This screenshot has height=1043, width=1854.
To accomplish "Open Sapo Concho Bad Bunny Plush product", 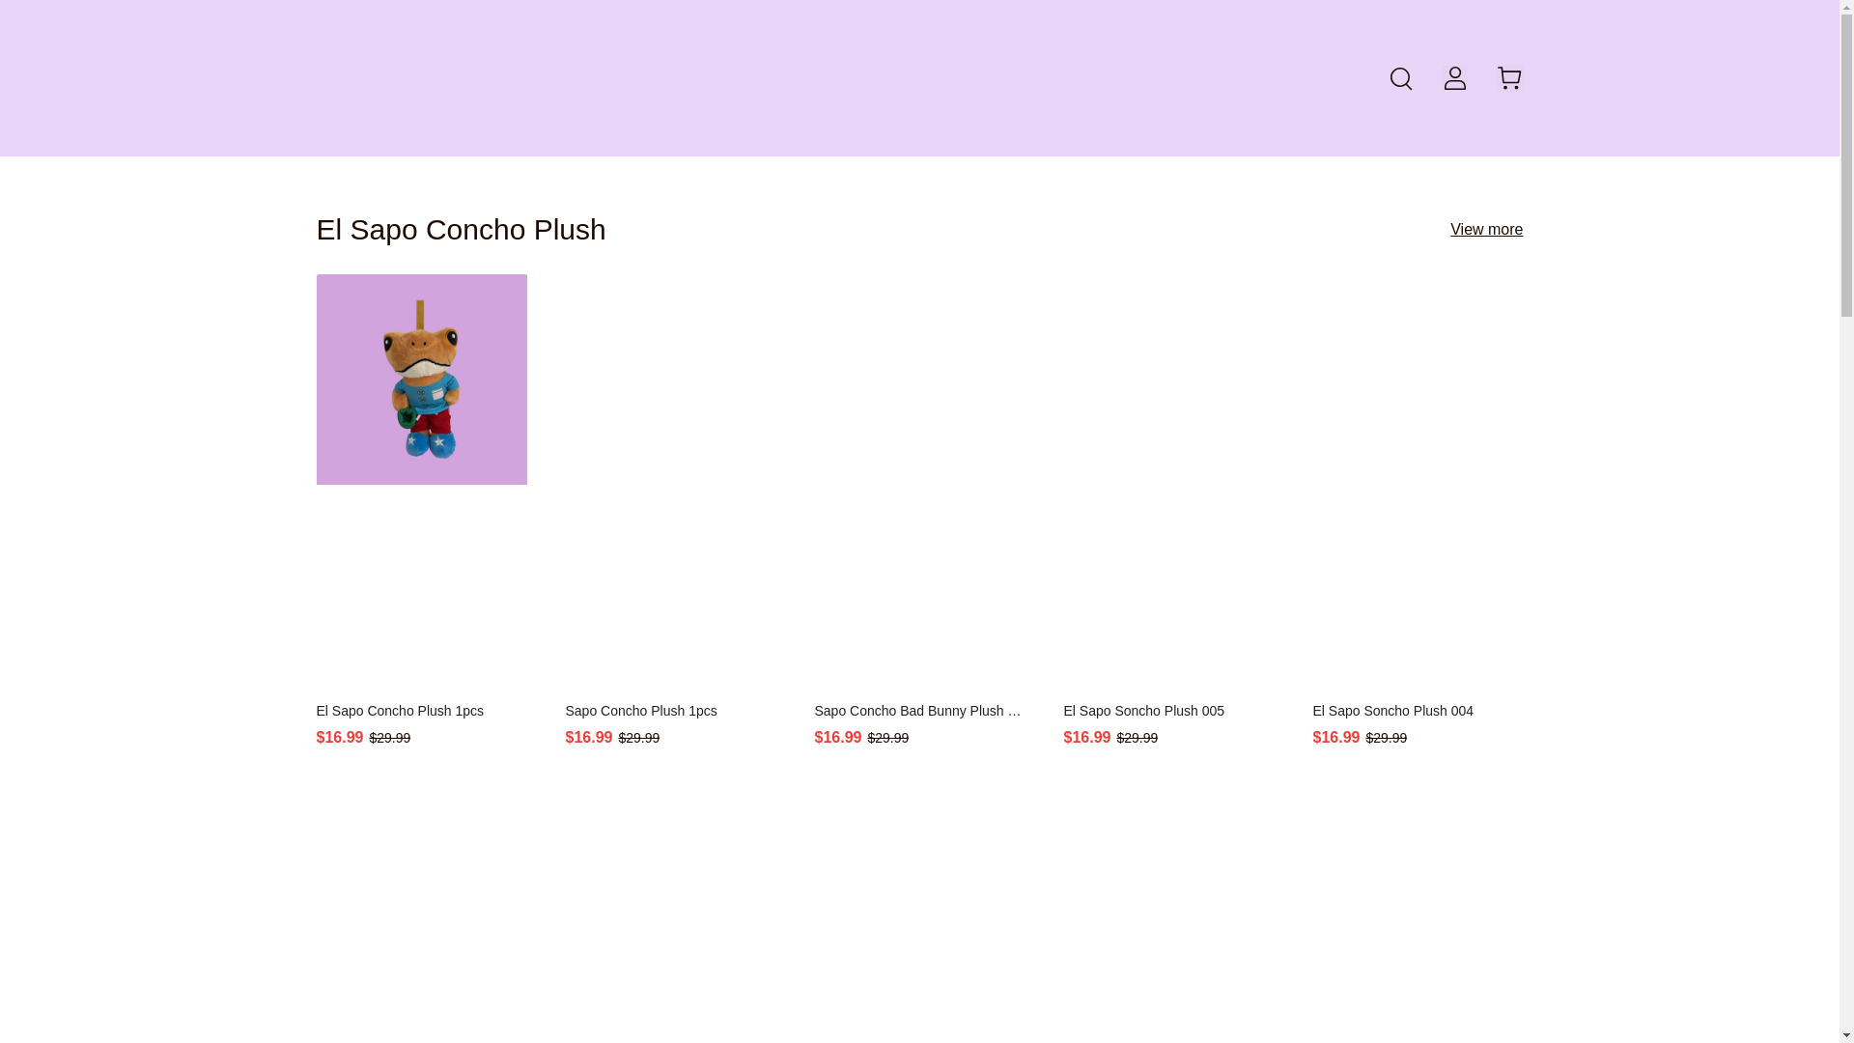I will (917, 711).
